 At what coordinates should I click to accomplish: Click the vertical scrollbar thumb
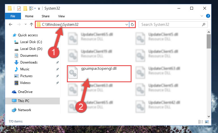pyautogui.click(x=209, y=41)
